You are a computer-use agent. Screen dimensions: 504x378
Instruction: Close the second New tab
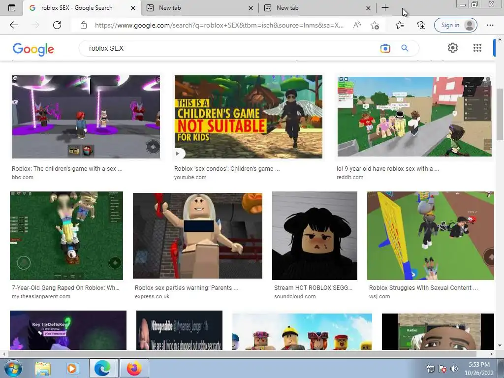(251, 8)
